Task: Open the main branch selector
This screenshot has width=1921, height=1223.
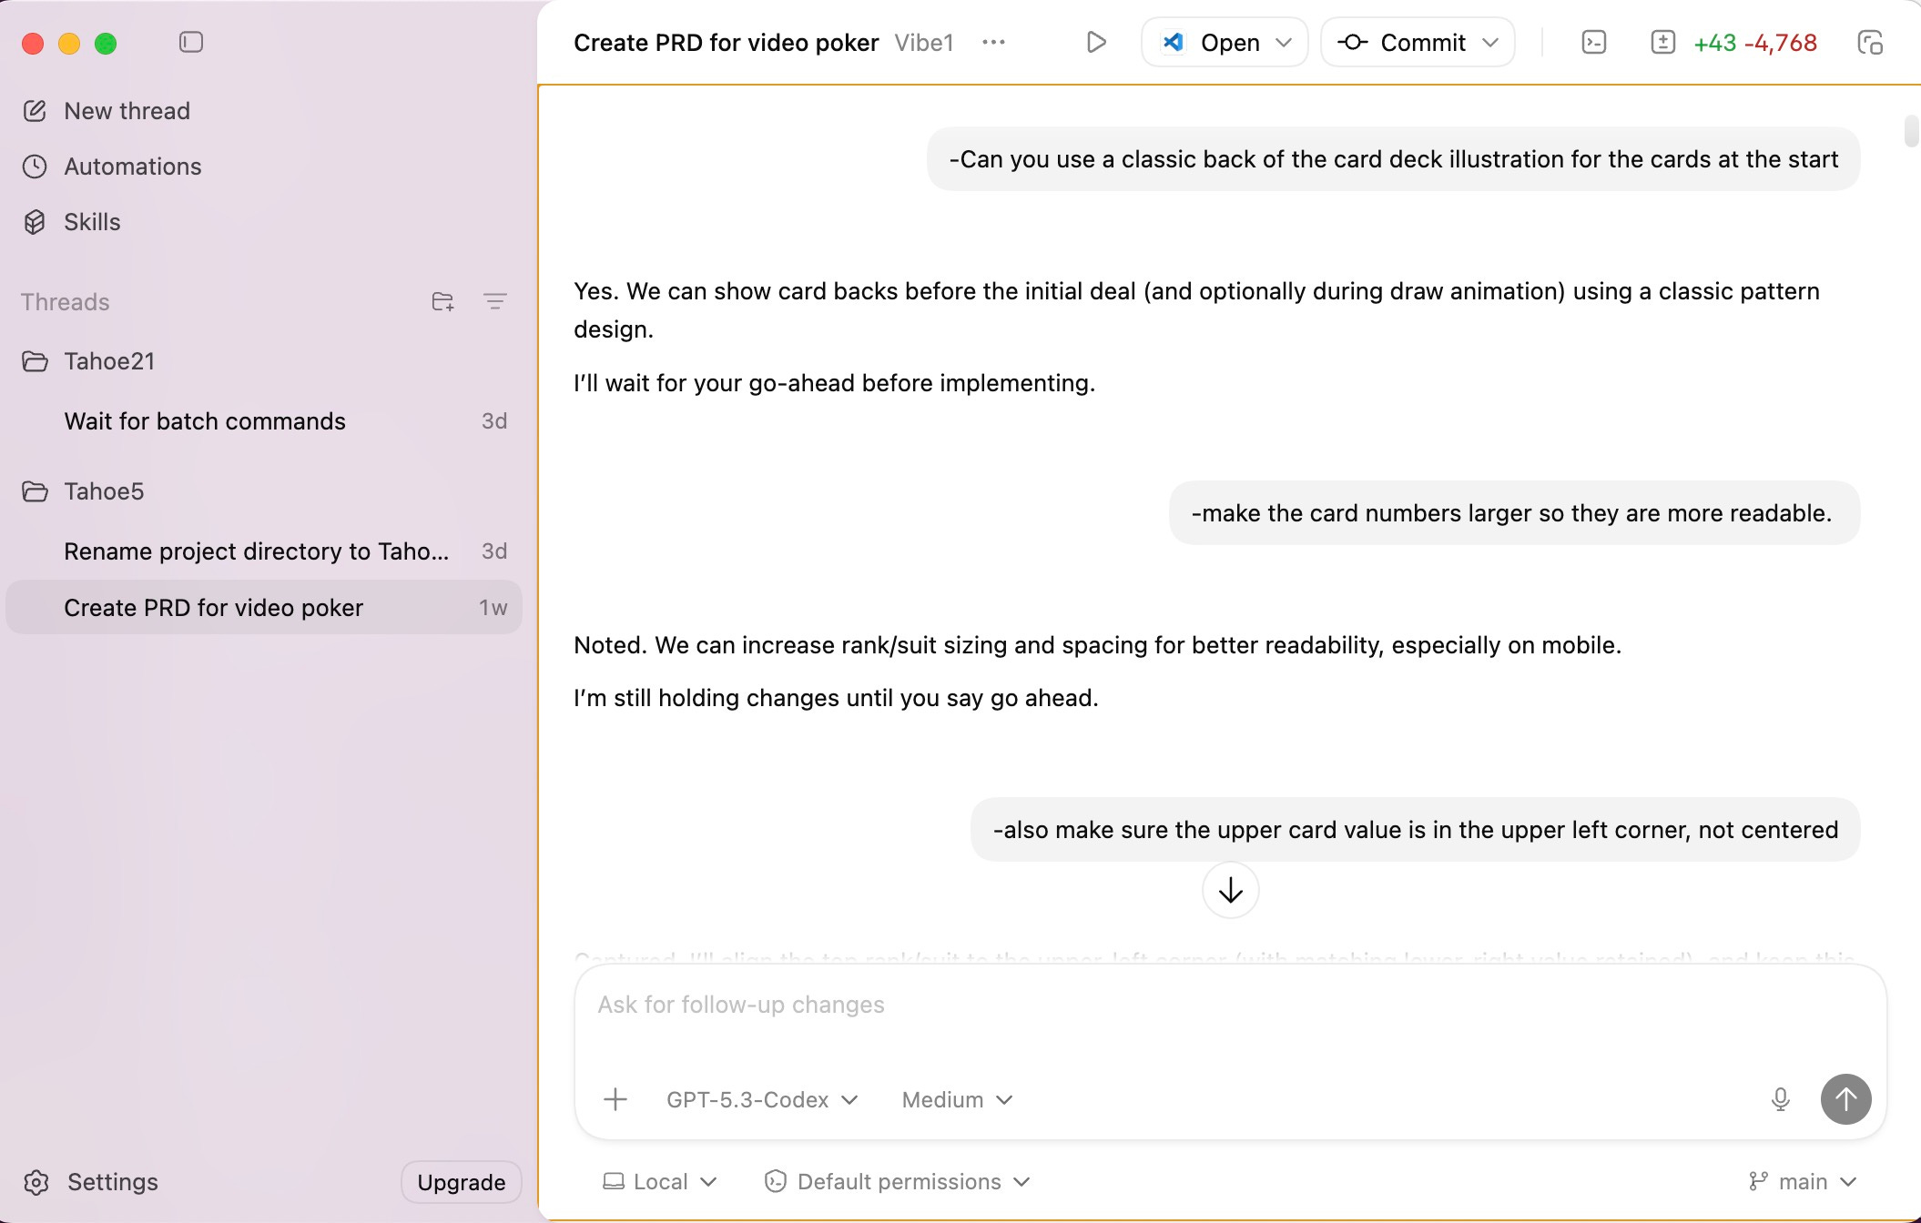Action: [1803, 1181]
